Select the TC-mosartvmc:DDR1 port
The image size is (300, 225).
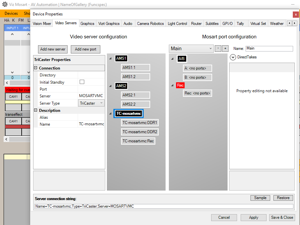[140, 123]
